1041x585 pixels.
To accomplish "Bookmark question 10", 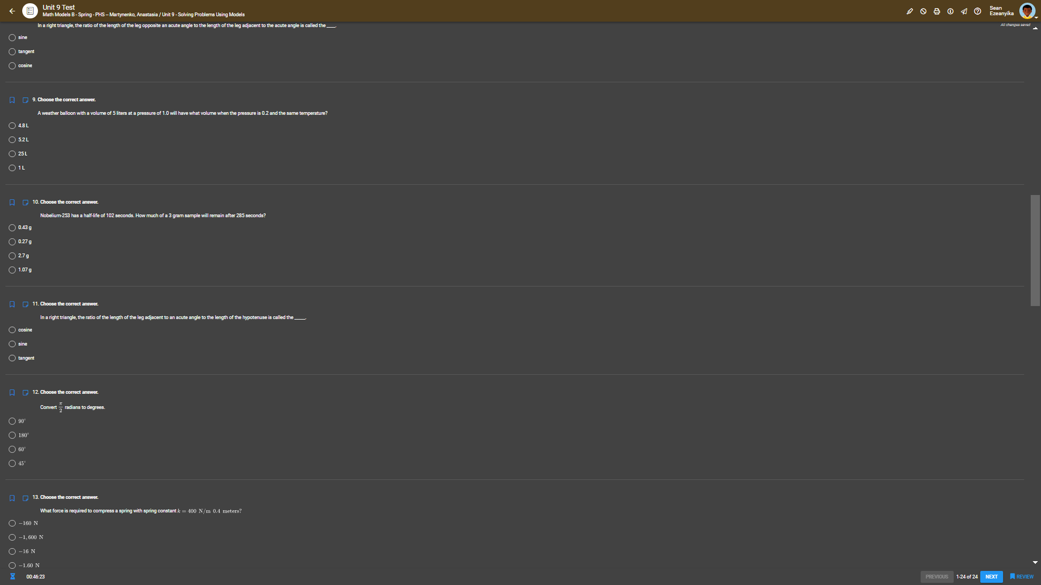I will click(x=12, y=203).
